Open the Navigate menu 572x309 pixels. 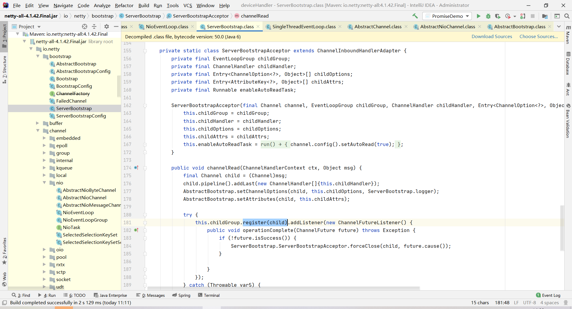click(63, 5)
